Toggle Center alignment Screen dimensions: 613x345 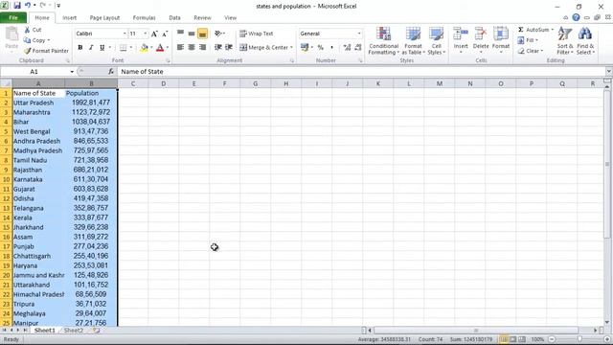[x=192, y=47]
